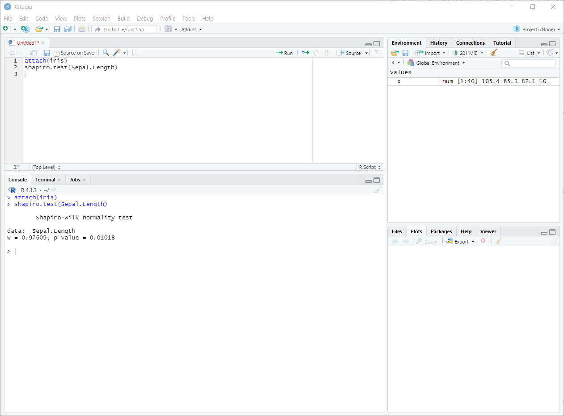The image size is (564, 416).
Task: Remove current plot red X icon
Action: point(483,241)
